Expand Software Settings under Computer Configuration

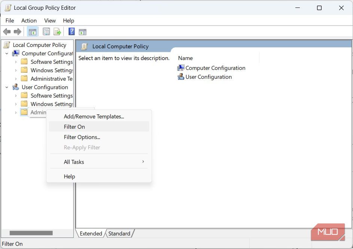tap(15, 62)
